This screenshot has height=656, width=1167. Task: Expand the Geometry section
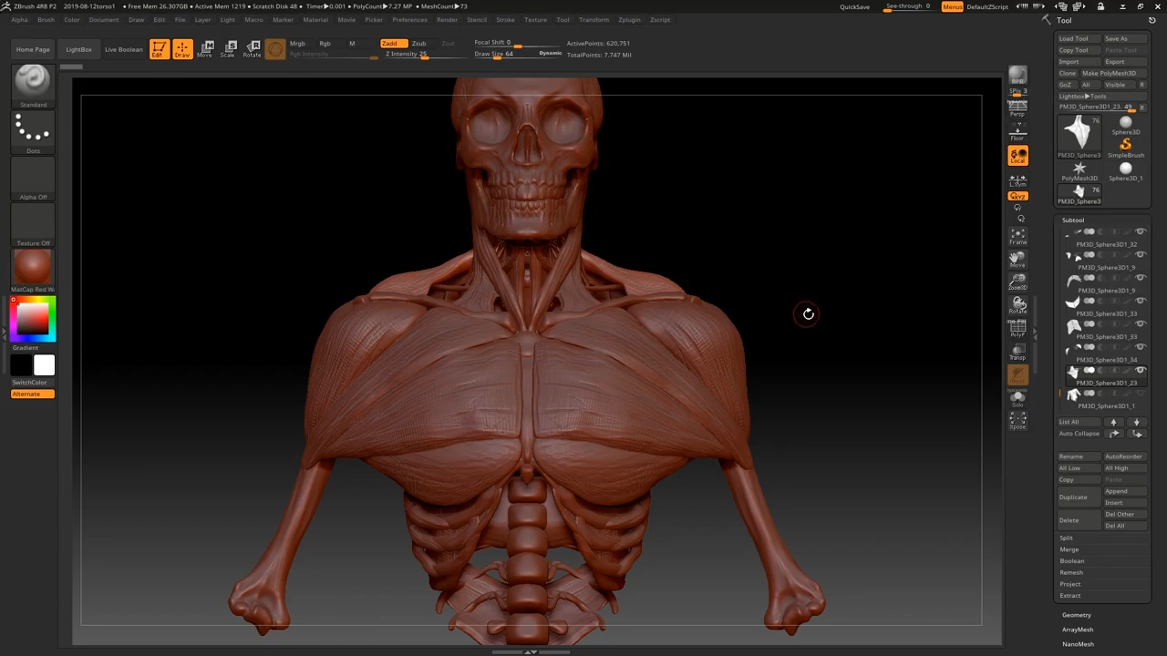1077,615
